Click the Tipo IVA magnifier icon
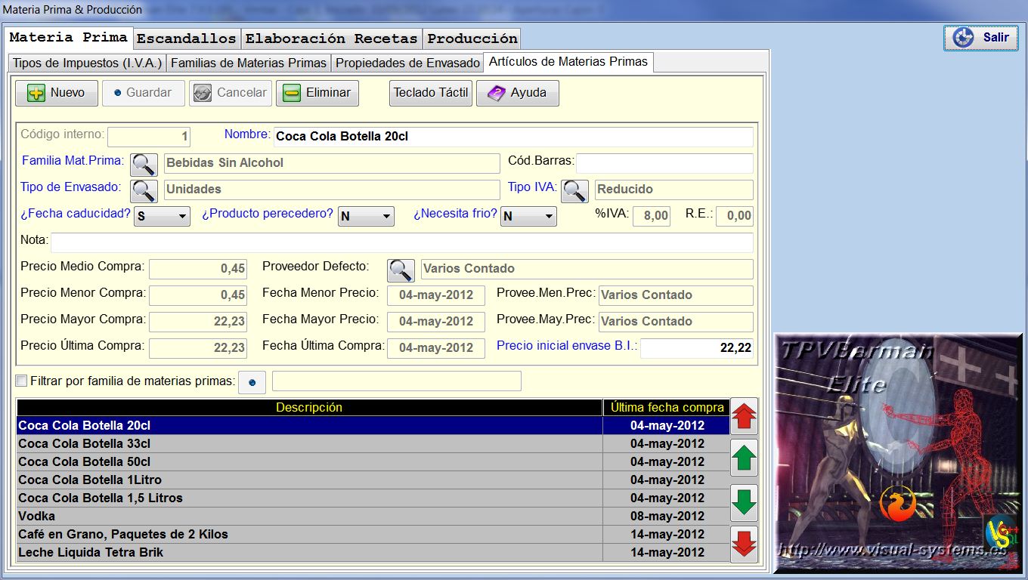Image resolution: width=1028 pixels, height=580 pixels. click(x=574, y=190)
